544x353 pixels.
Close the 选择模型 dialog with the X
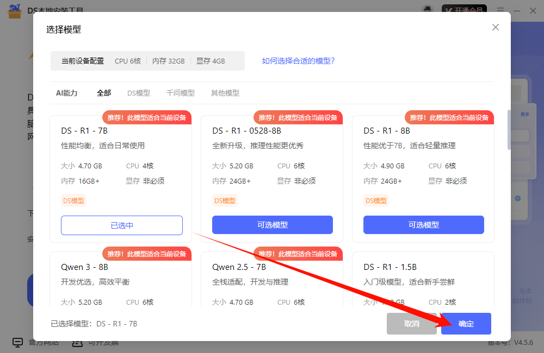tap(495, 27)
